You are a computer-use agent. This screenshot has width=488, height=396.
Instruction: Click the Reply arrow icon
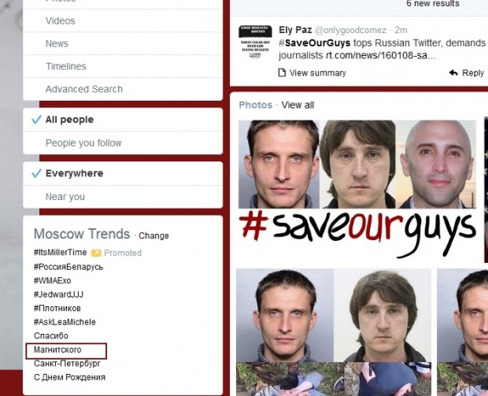point(453,73)
